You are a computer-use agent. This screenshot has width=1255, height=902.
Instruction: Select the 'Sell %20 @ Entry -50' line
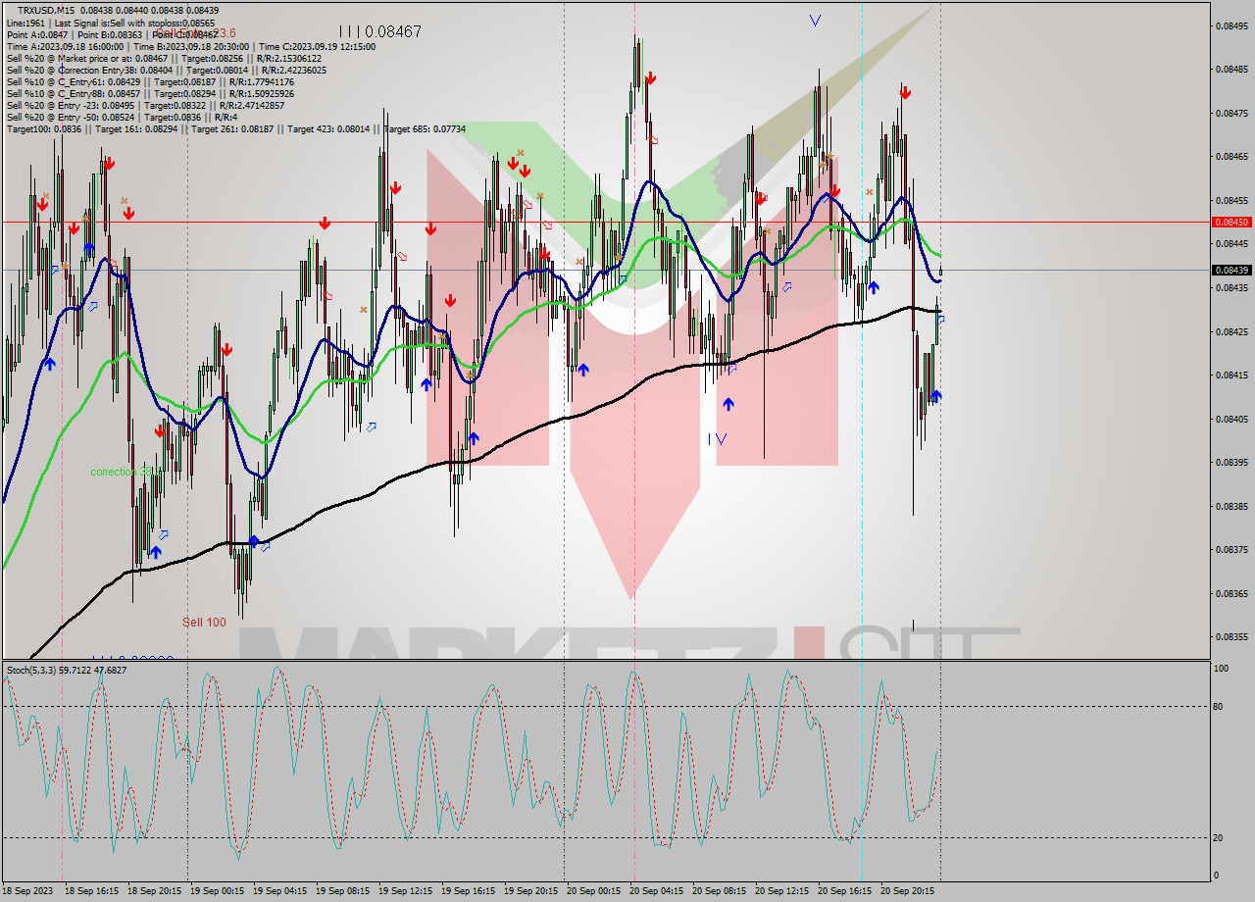[122, 117]
